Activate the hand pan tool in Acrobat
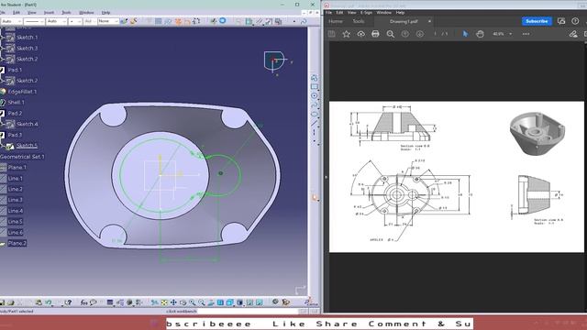587x330 pixels. [480, 34]
